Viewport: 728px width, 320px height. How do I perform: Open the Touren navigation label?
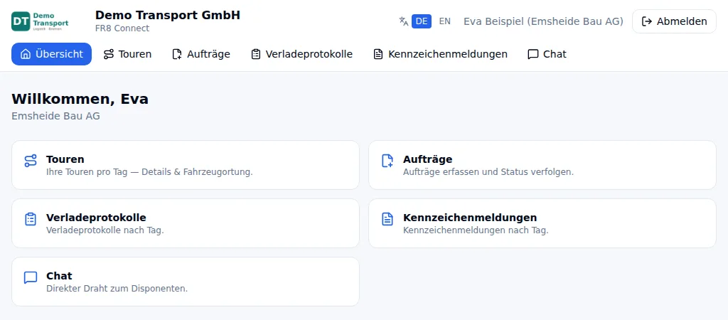click(135, 54)
